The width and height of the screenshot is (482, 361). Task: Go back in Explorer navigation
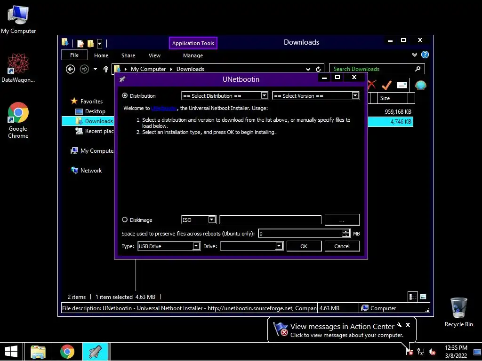point(71,69)
